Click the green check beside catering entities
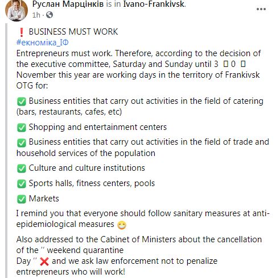This screenshot has width=280, height=278. (22, 102)
